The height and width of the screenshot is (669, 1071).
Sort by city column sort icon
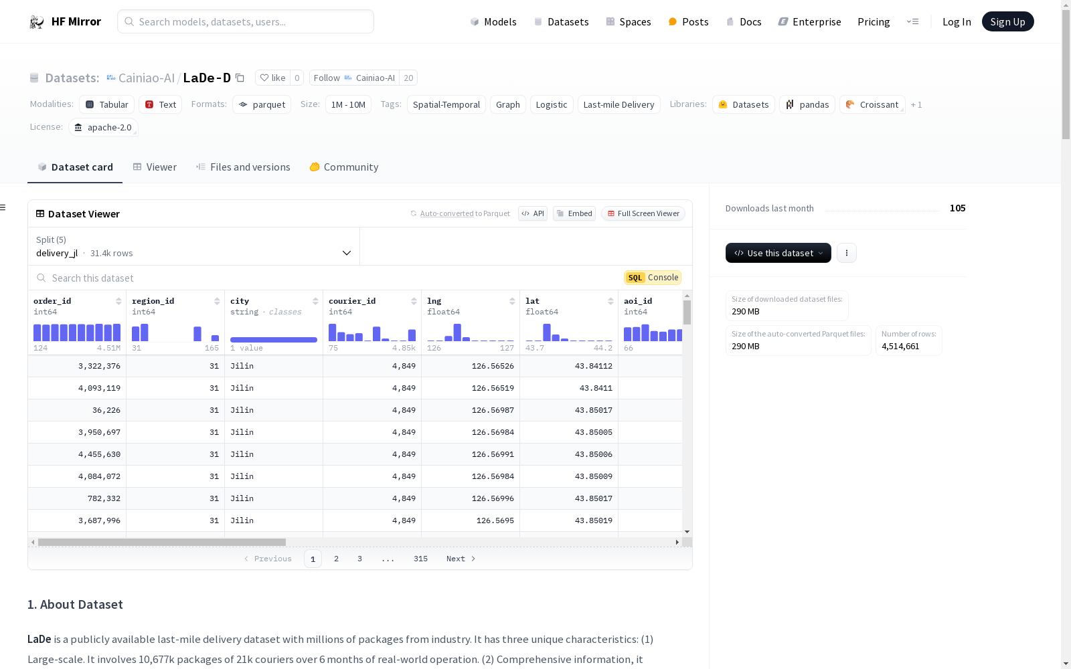click(315, 301)
